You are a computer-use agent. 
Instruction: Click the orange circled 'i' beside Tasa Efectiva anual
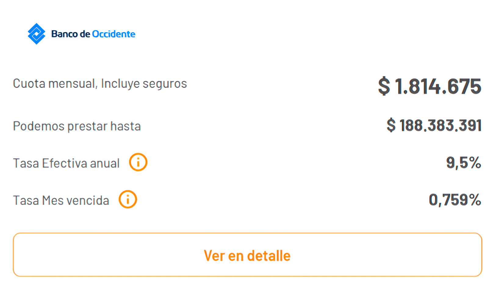click(x=138, y=162)
